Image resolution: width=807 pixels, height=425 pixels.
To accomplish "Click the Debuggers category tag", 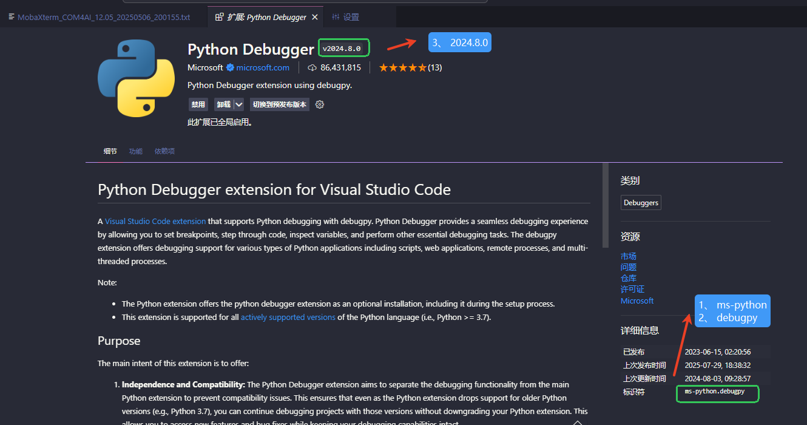I will coord(641,203).
